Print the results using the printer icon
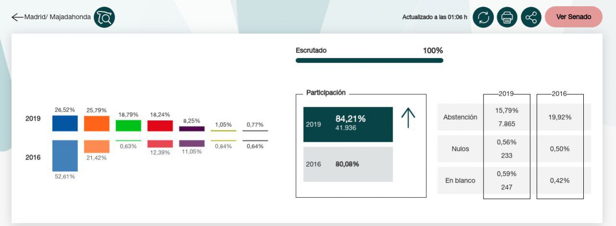 pos(507,17)
